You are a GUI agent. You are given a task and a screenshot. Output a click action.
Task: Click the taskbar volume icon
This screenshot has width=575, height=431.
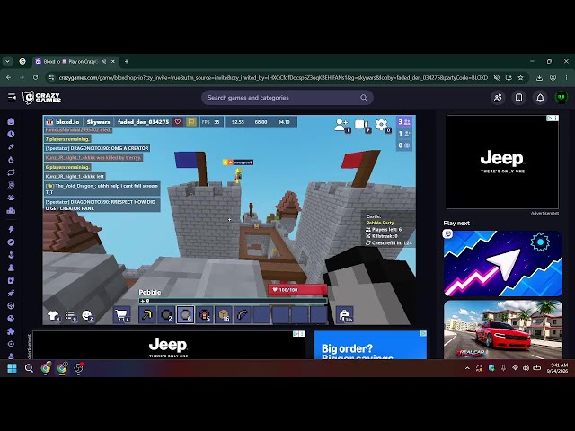[526, 368]
